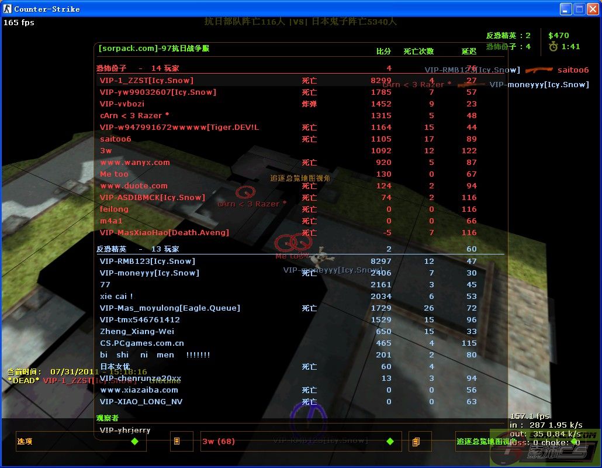Viewport: 602px width, 468px height.
Task: Click the skull marker on the overview map
Action: pyautogui.click(x=321, y=254)
